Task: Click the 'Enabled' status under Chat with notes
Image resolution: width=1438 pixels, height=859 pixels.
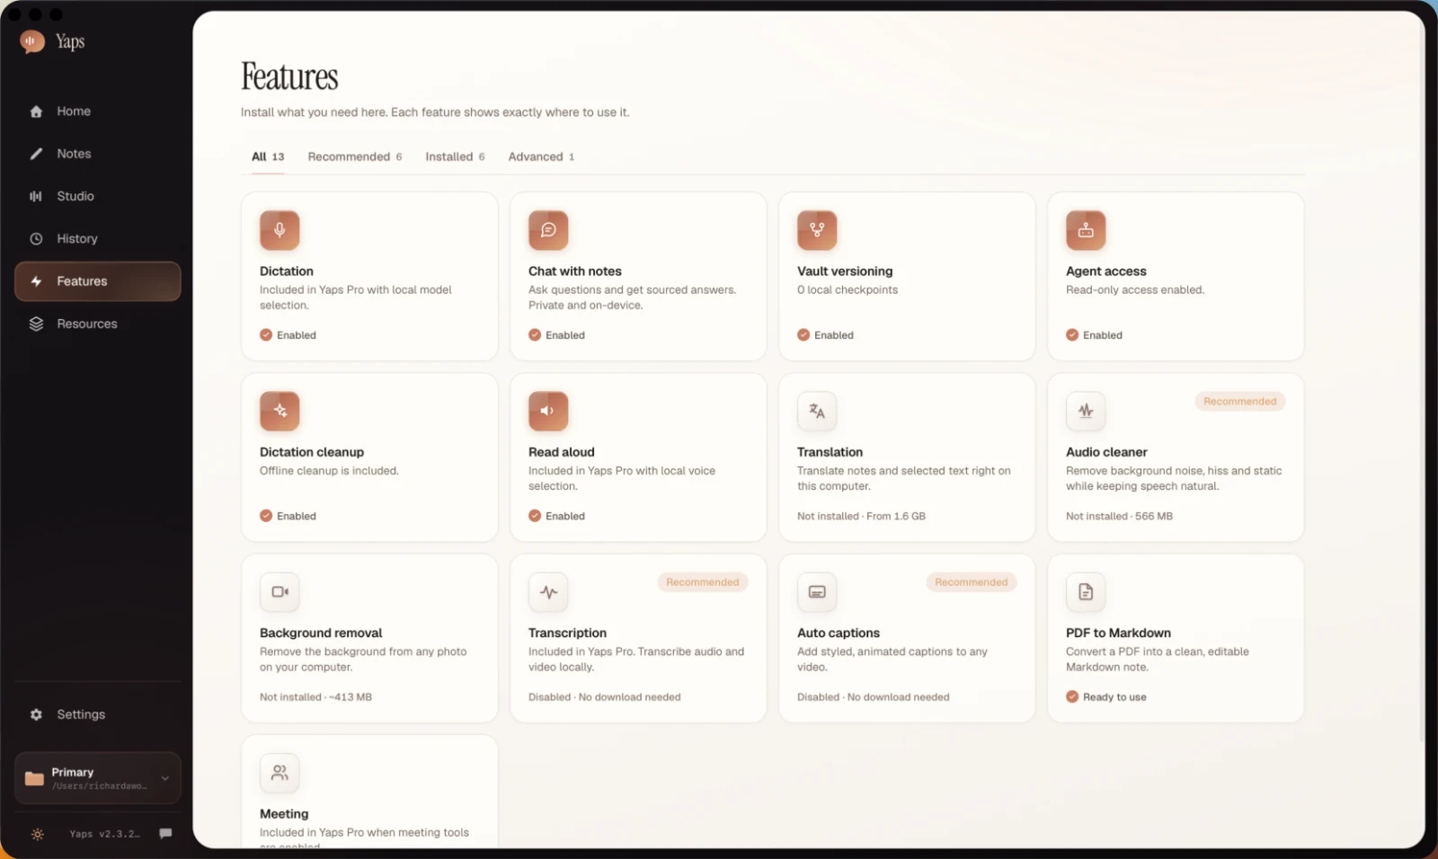Action: (x=557, y=335)
